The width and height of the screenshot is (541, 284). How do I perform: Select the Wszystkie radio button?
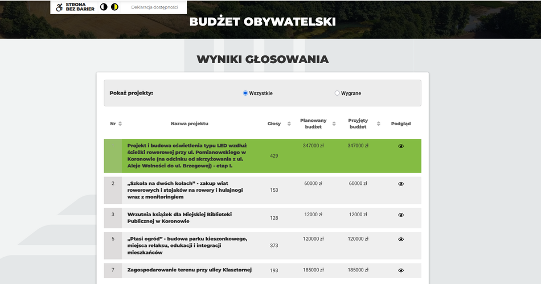point(245,93)
